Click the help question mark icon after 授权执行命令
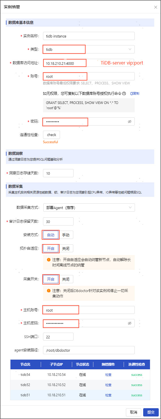Viewport: 161px width, 419px height. [124, 93]
